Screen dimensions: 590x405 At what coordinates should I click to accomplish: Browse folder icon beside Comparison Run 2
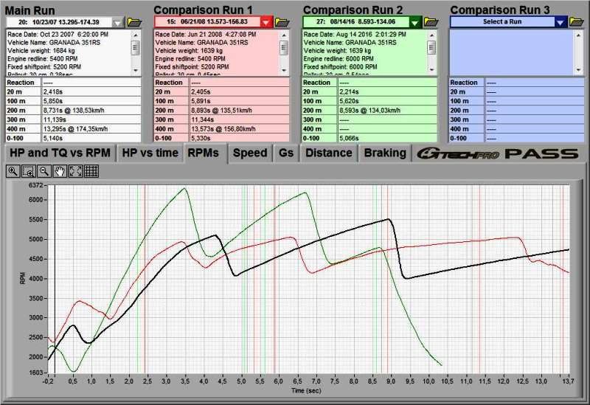(x=431, y=22)
